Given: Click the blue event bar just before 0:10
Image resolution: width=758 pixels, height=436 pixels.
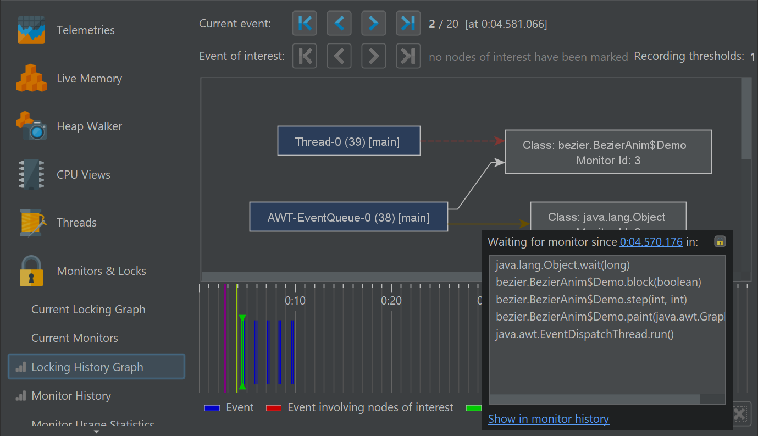Looking at the screenshot, I should tap(292, 352).
